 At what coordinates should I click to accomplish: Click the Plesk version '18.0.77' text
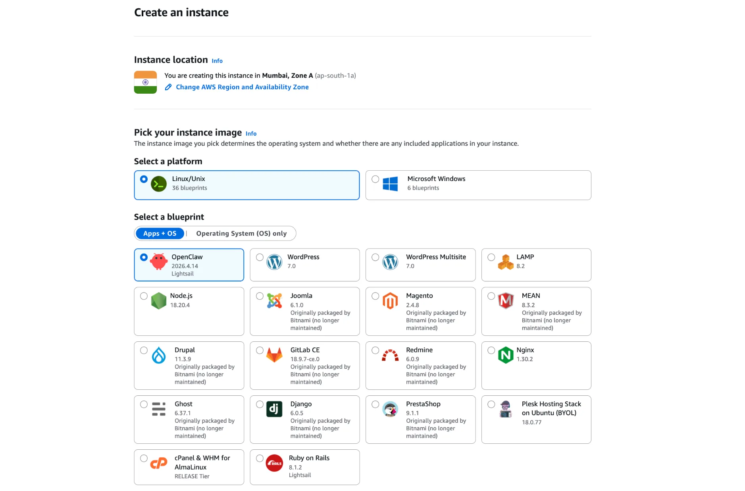[531, 422]
